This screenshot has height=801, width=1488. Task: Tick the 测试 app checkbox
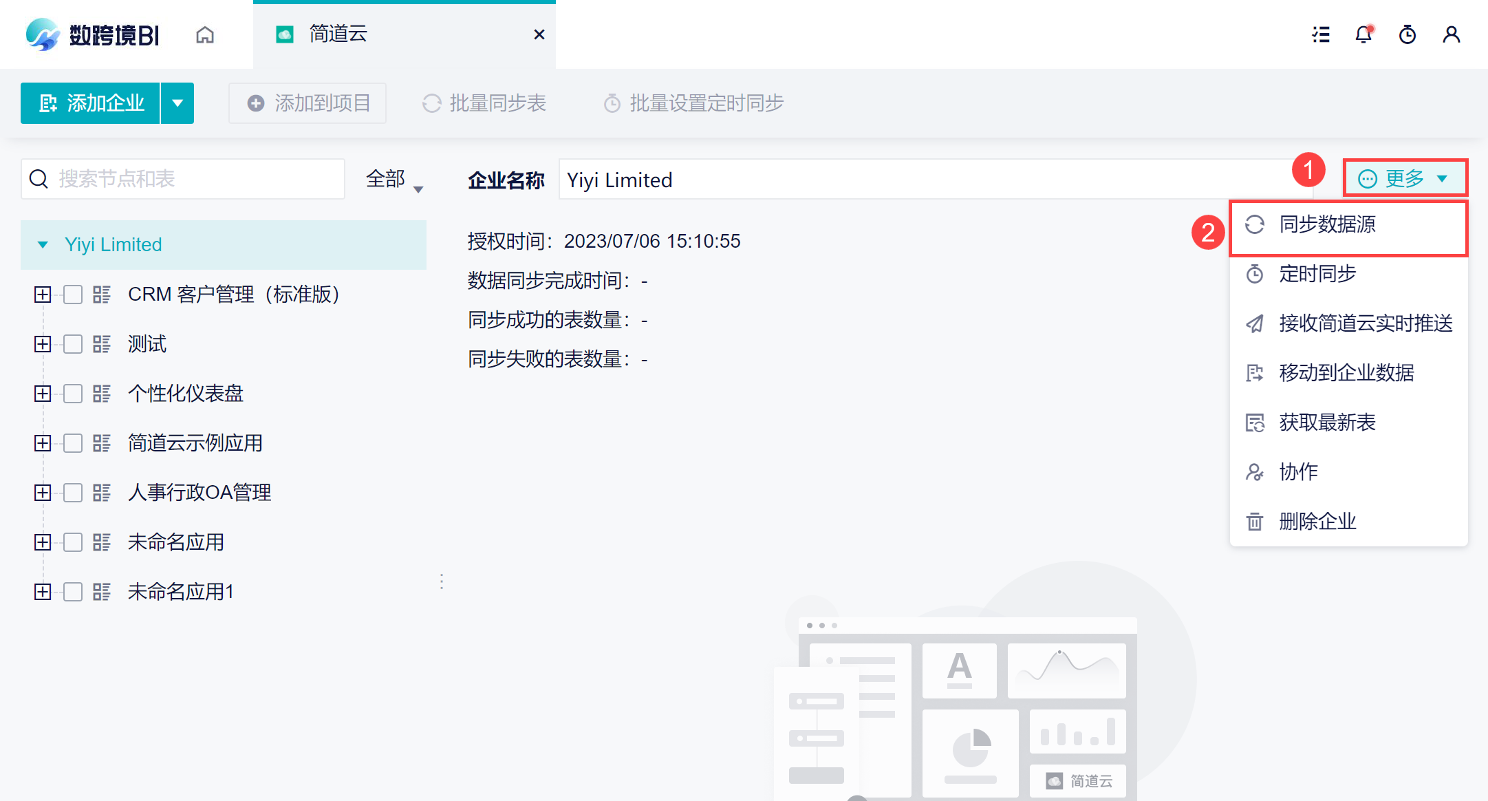click(x=73, y=344)
